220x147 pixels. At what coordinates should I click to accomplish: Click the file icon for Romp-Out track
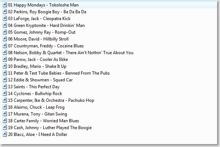pos(5,32)
